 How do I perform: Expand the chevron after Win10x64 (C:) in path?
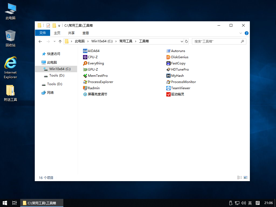(116, 41)
